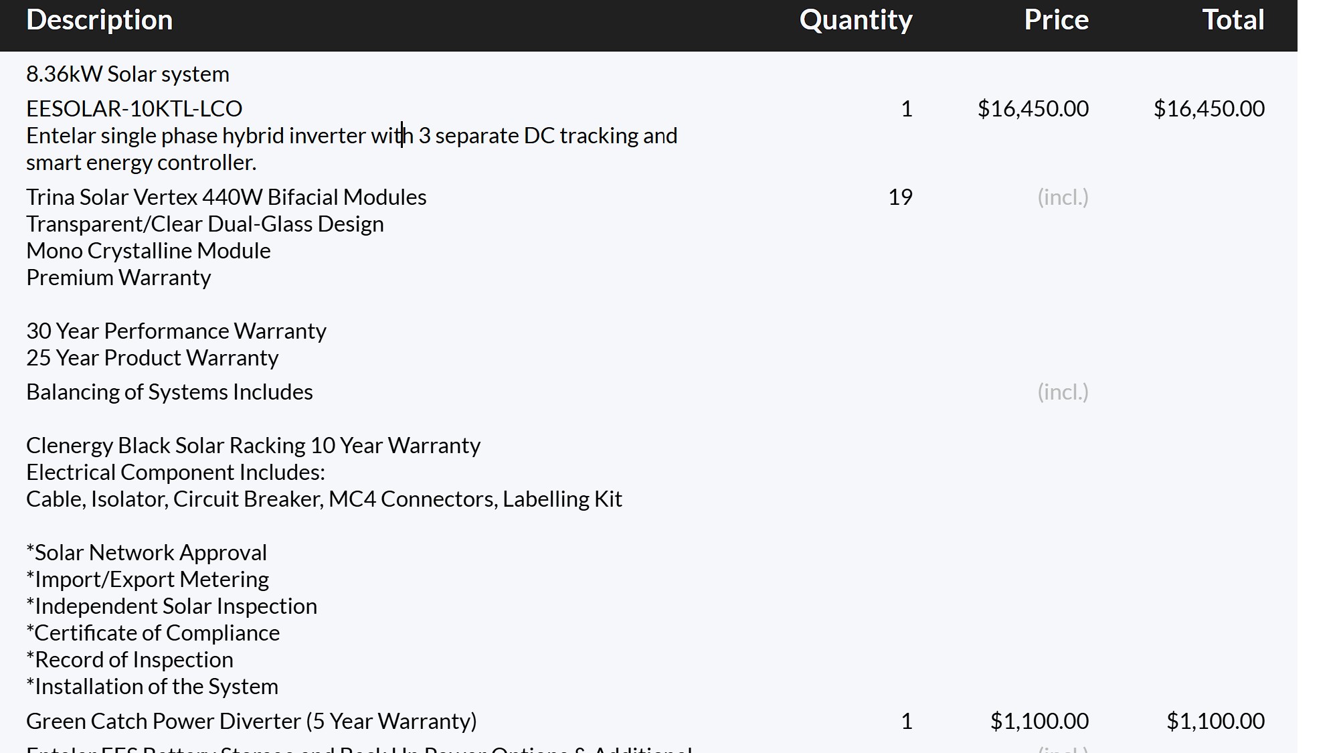
Task: Click the Price column header
Action: pyautogui.click(x=1056, y=20)
